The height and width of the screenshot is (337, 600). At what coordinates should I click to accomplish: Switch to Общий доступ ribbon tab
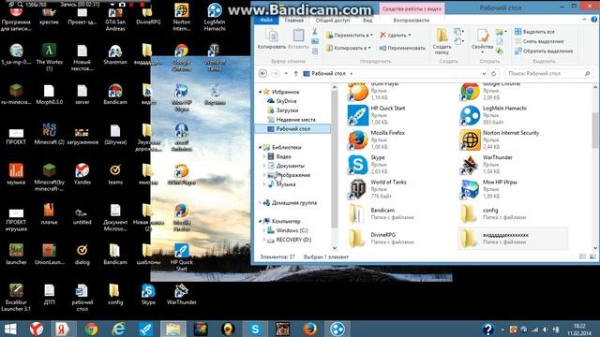(333, 21)
